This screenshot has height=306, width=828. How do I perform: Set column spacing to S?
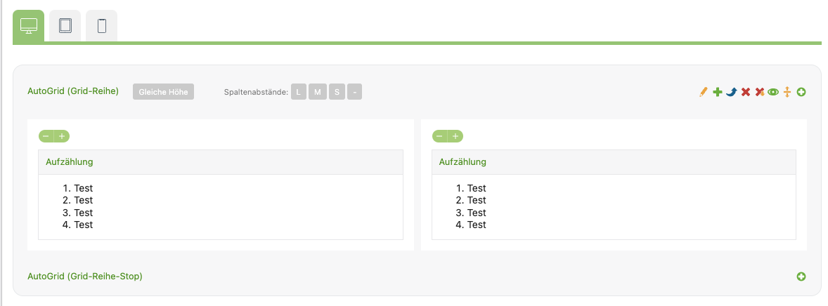pos(337,92)
